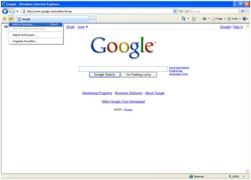The image size is (251, 180).
Task: Click the 100% zoom level button
Action: point(235,177)
